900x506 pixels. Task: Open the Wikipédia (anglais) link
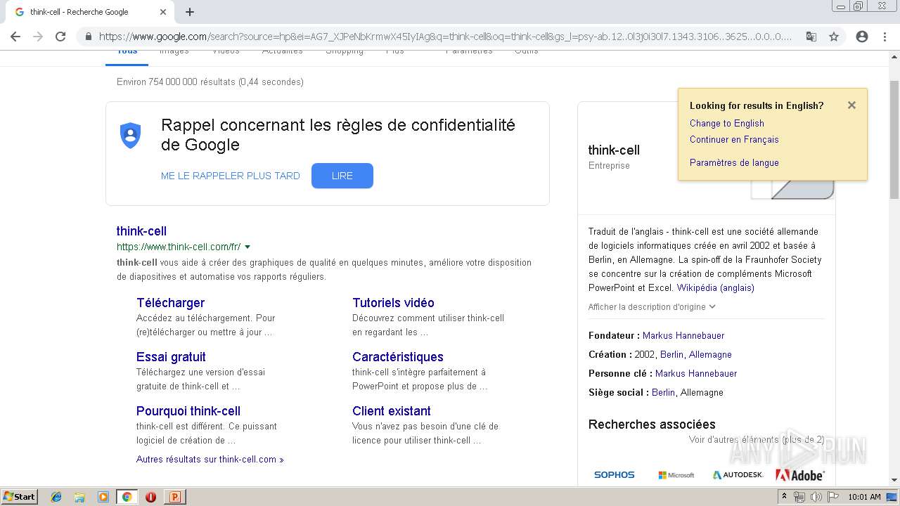pos(716,288)
